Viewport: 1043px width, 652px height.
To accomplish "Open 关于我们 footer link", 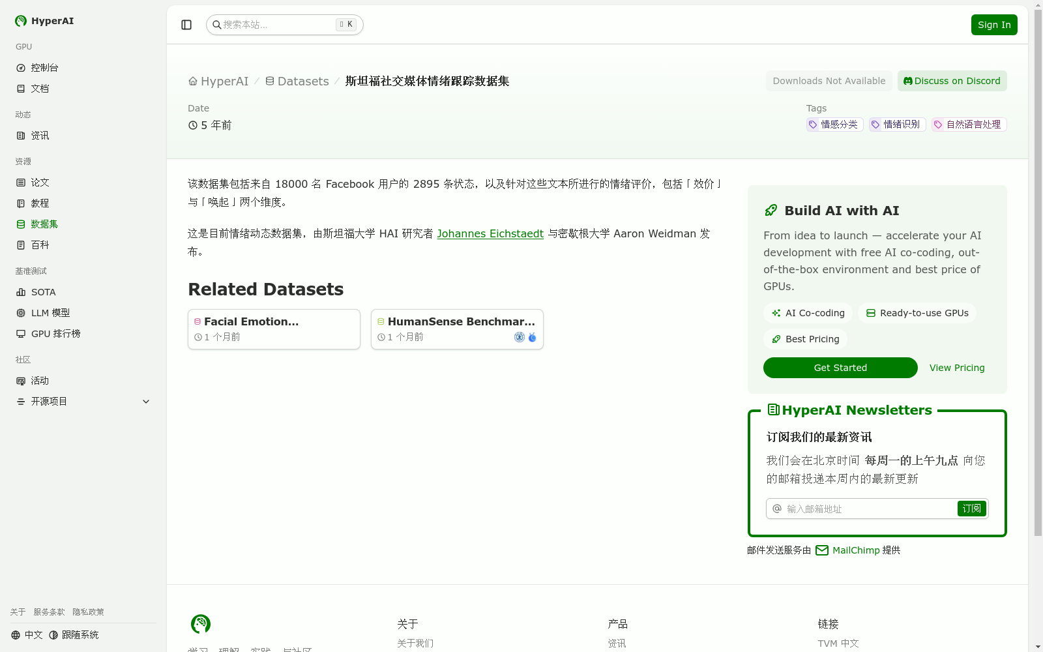I will point(415,644).
